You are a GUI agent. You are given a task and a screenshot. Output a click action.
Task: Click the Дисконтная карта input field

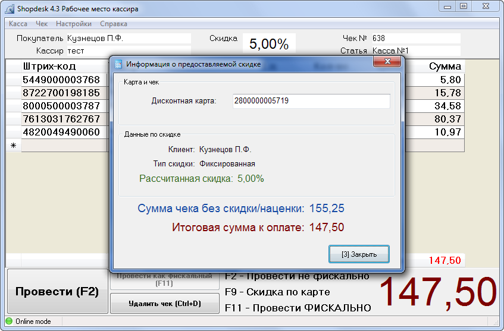(x=311, y=101)
